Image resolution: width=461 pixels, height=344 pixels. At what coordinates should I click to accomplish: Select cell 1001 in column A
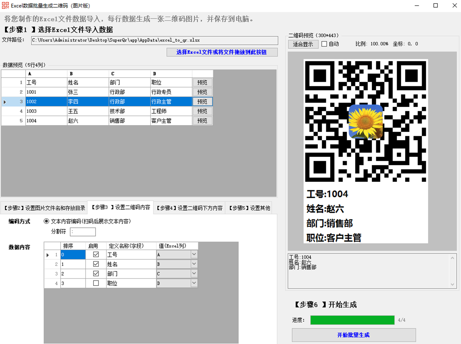click(46, 92)
